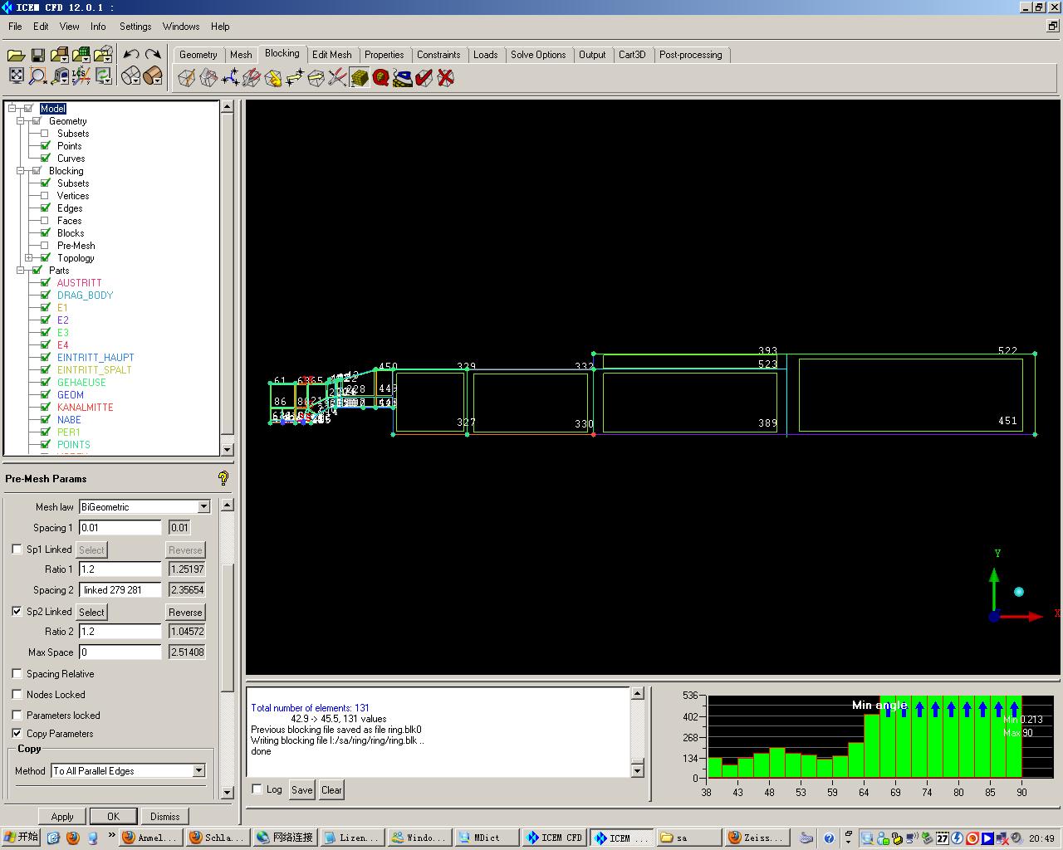Image resolution: width=1063 pixels, height=850 pixels.
Task: Click the Split Block tool
Action: click(x=208, y=78)
